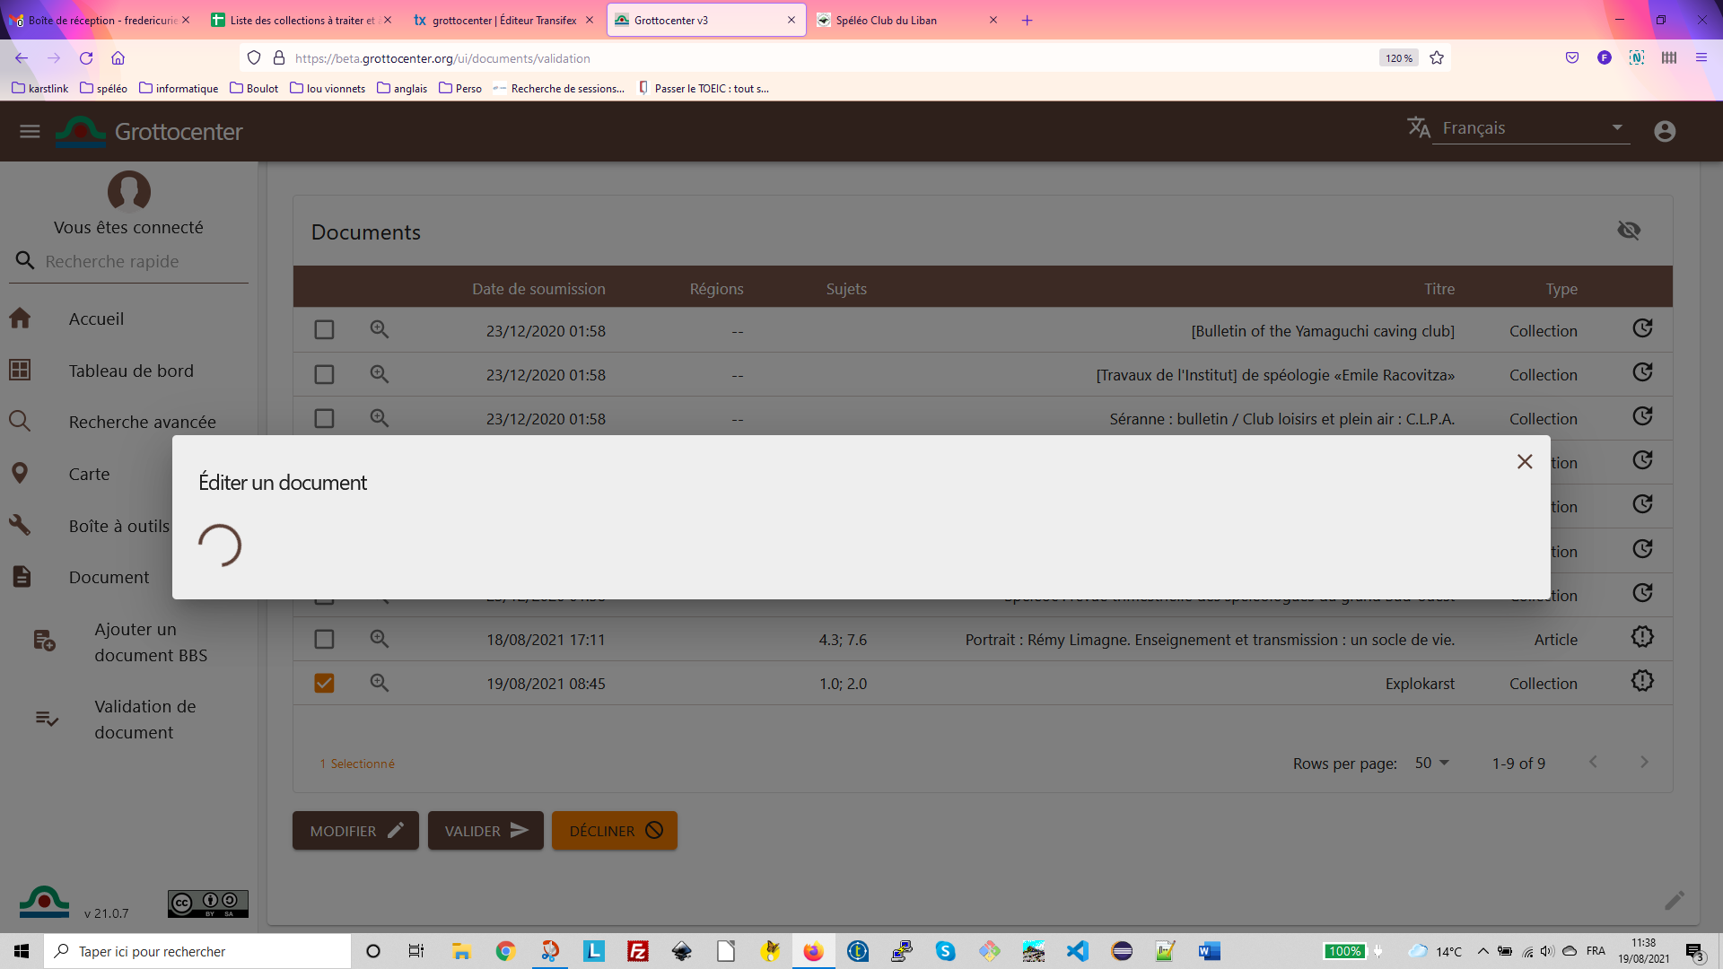Uncheck the selected Explokarst document checkbox

click(x=324, y=683)
